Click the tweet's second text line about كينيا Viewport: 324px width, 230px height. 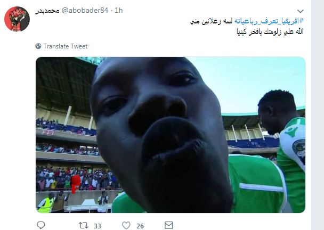[270, 32]
